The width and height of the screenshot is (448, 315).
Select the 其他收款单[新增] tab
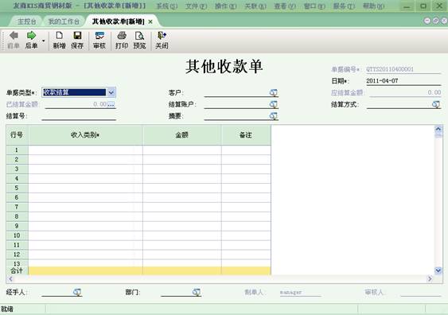118,21
